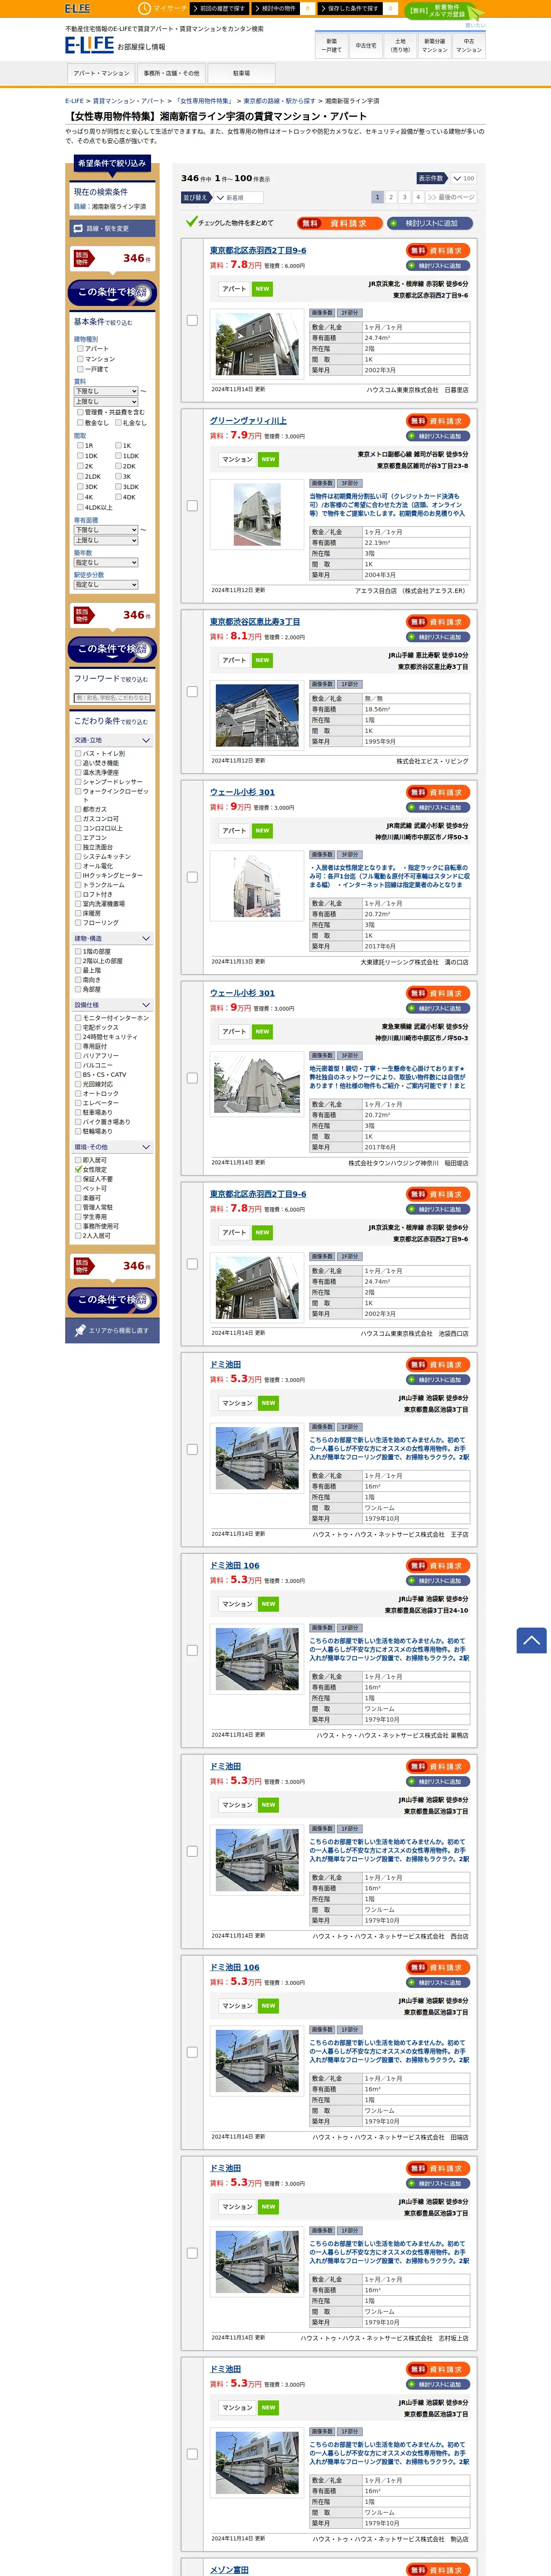Open 土地(売り地) in top navigation

point(400,45)
